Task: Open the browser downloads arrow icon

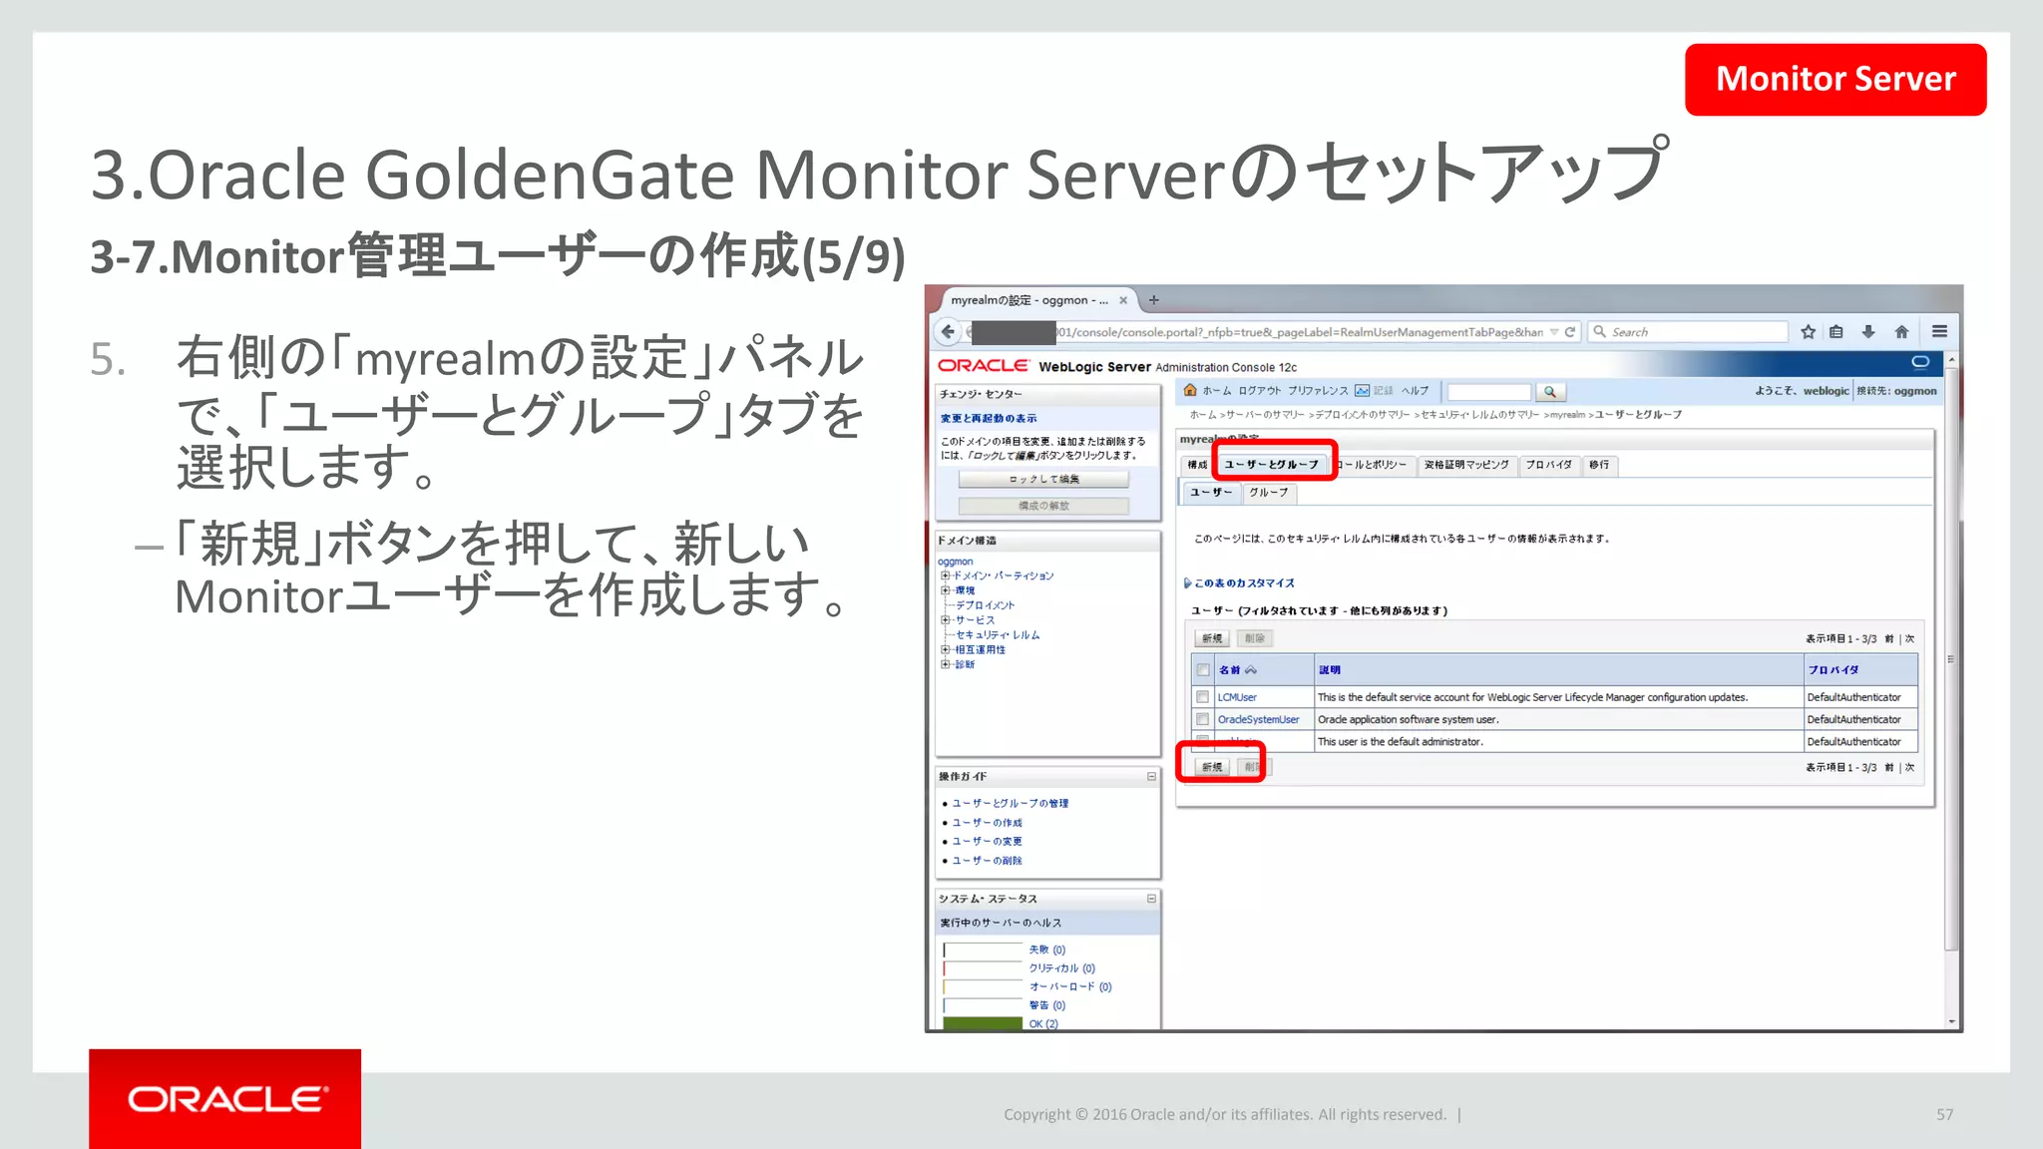Action: [1868, 332]
